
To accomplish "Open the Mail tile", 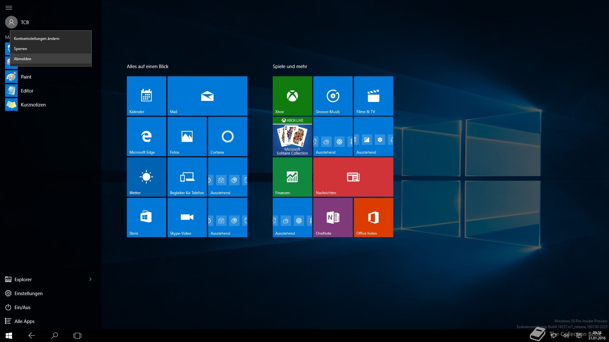I will pyautogui.click(x=207, y=96).
